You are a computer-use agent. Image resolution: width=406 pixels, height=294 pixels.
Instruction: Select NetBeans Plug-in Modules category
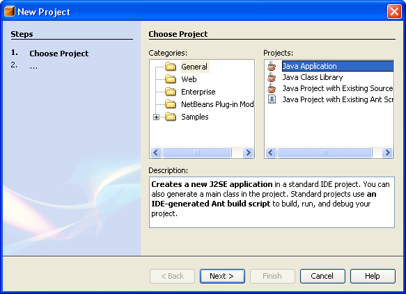click(217, 104)
